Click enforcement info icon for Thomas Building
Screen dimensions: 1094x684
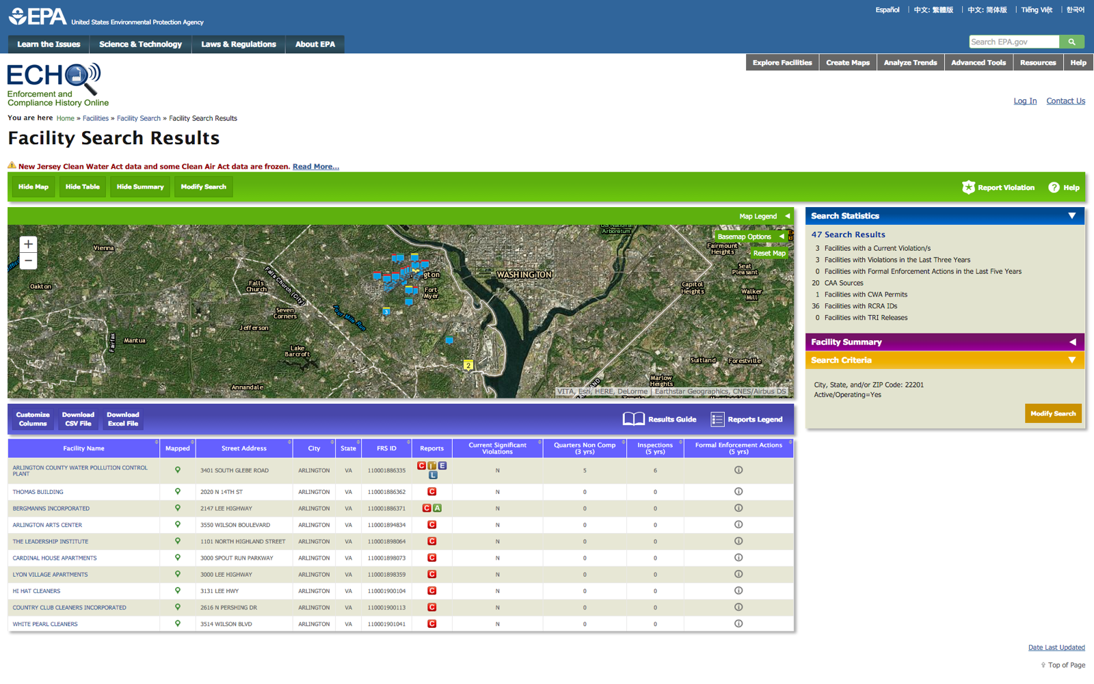click(x=738, y=491)
